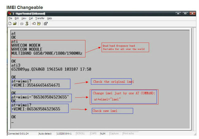This screenshot has height=139, width=199.
Task: Click the blinking cursor line in the terminal
Action: click(12, 122)
